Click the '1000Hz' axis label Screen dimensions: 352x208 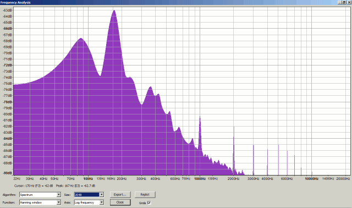pos(200,179)
